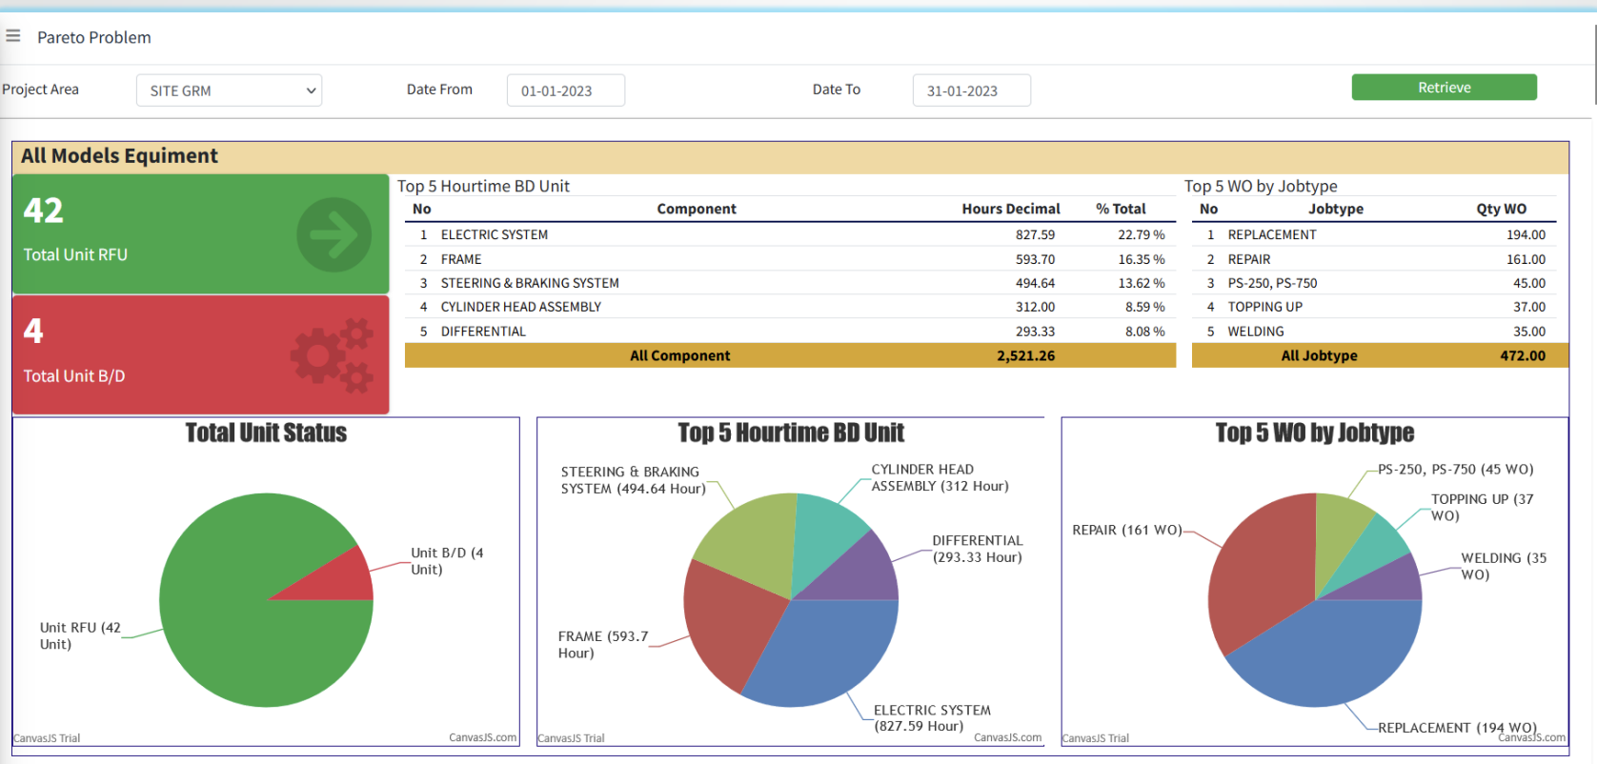This screenshot has height=764, width=1597.
Task: Open the hamburger menu icon
Action: (13, 36)
